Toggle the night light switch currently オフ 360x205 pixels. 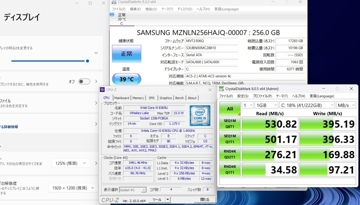84,81
